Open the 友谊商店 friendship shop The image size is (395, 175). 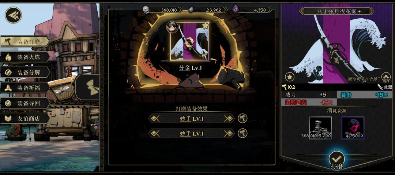[x=25, y=119]
